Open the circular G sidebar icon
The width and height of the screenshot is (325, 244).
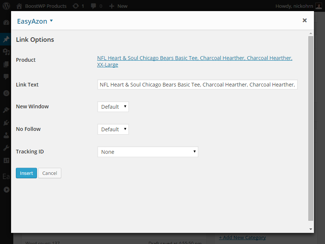point(6,94)
